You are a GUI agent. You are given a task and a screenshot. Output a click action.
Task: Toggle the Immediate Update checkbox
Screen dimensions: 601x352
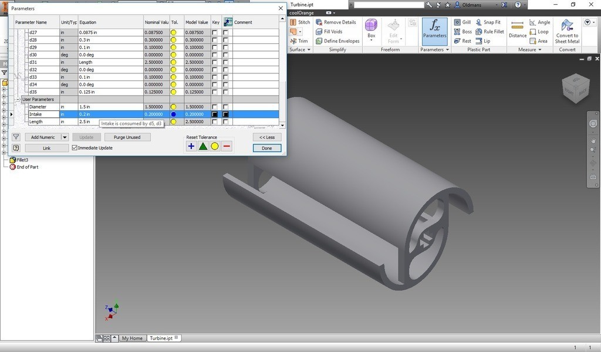coord(75,148)
